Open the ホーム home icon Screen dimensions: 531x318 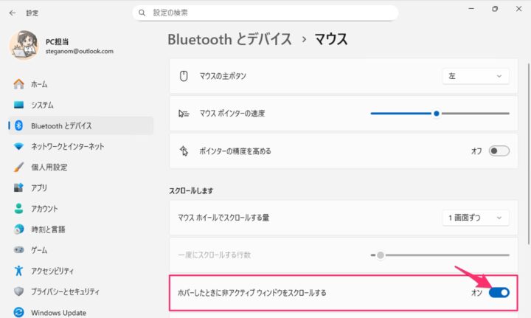pos(19,84)
